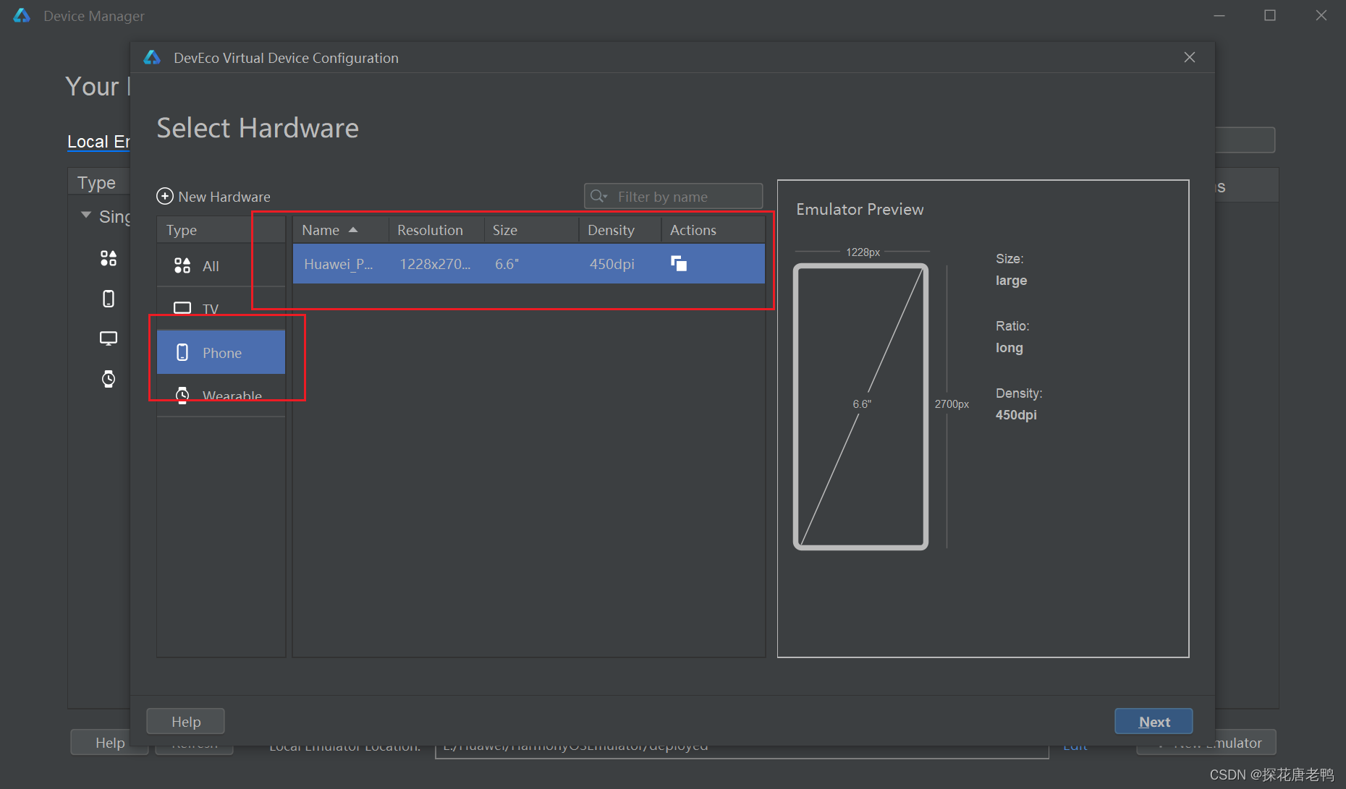Minimize the Device Manager window

(1219, 15)
